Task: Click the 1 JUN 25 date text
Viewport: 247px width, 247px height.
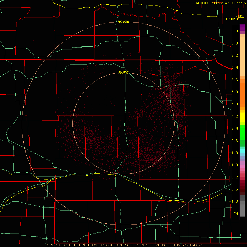Action: pyautogui.click(x=178, y=245)
